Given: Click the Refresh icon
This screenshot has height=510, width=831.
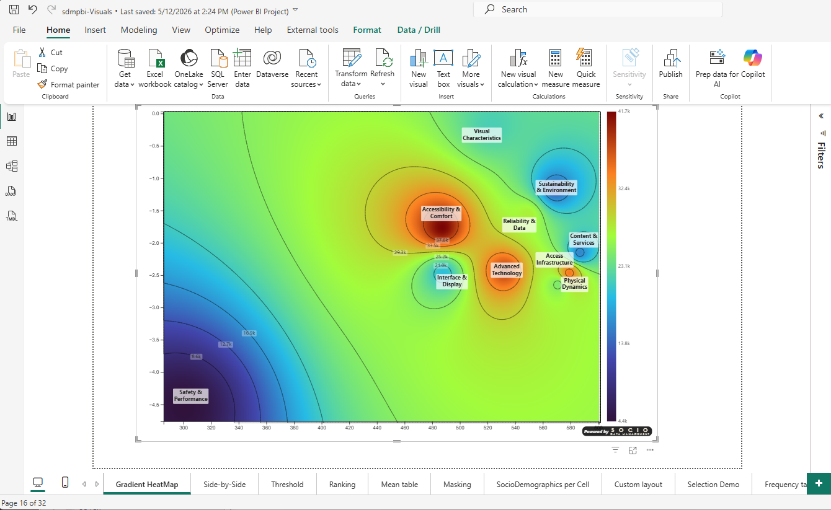Looking at the screenshot, I should coord(383,59).
